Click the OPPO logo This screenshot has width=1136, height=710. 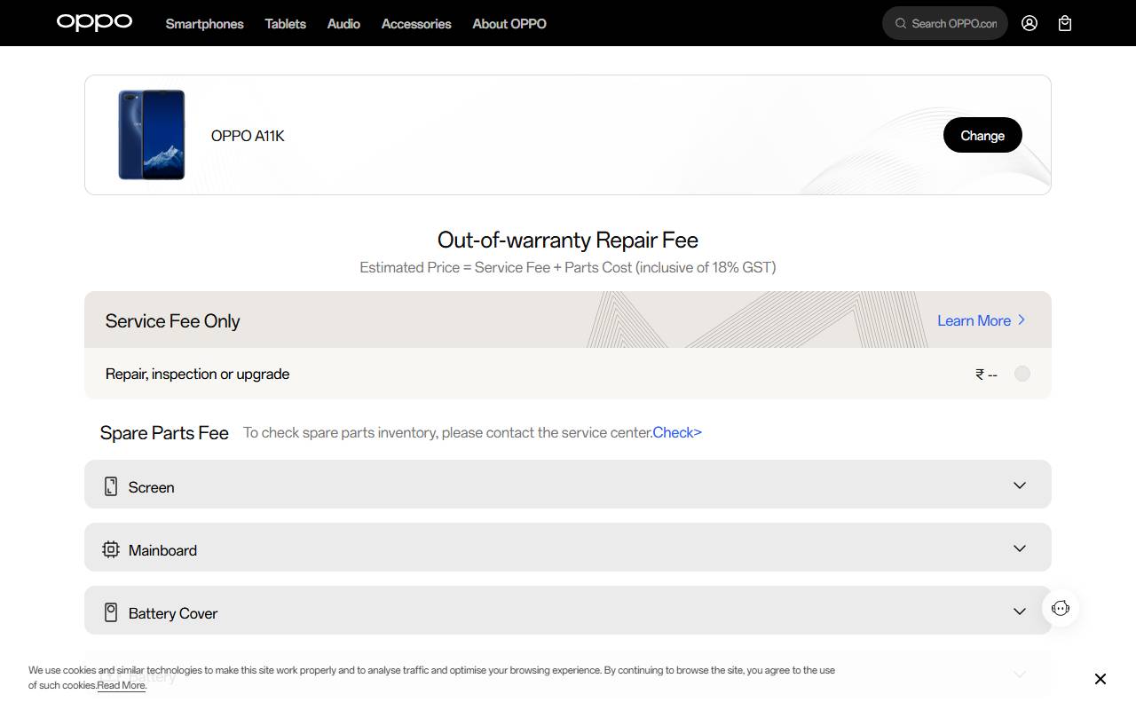click(94, 22)
